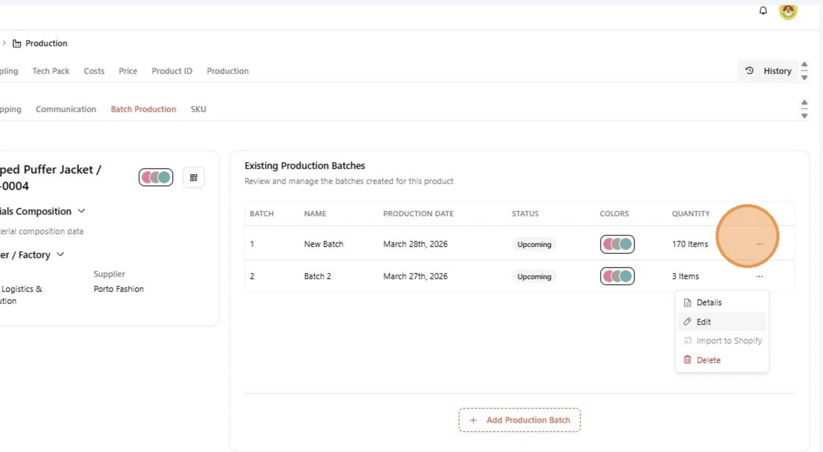
Task: Open the three-dot menu for New Batch
Action: click(759, 244)
